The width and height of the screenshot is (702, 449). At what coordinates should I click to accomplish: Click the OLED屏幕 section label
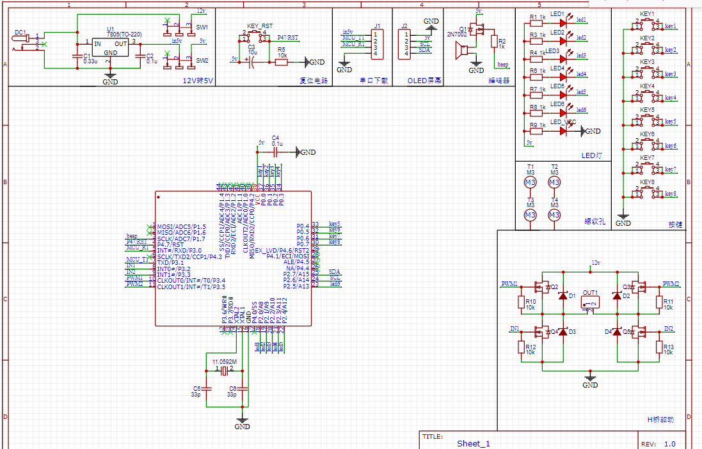click(424, 81)
